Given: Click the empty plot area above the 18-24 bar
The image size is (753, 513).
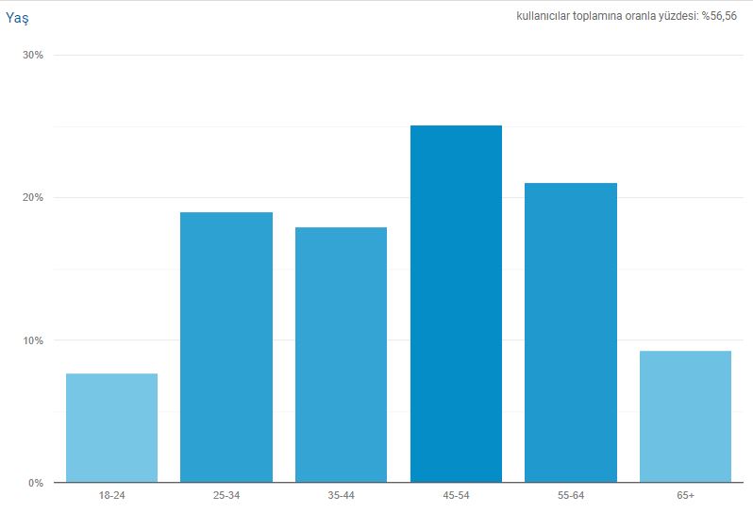Looking at the screenshot, I should [111, 236].
